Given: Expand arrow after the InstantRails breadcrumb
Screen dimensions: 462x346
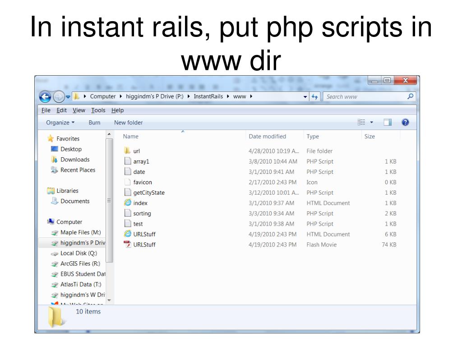Looking at the screenshot, I should pyautogui.click(x=228, y=96).
